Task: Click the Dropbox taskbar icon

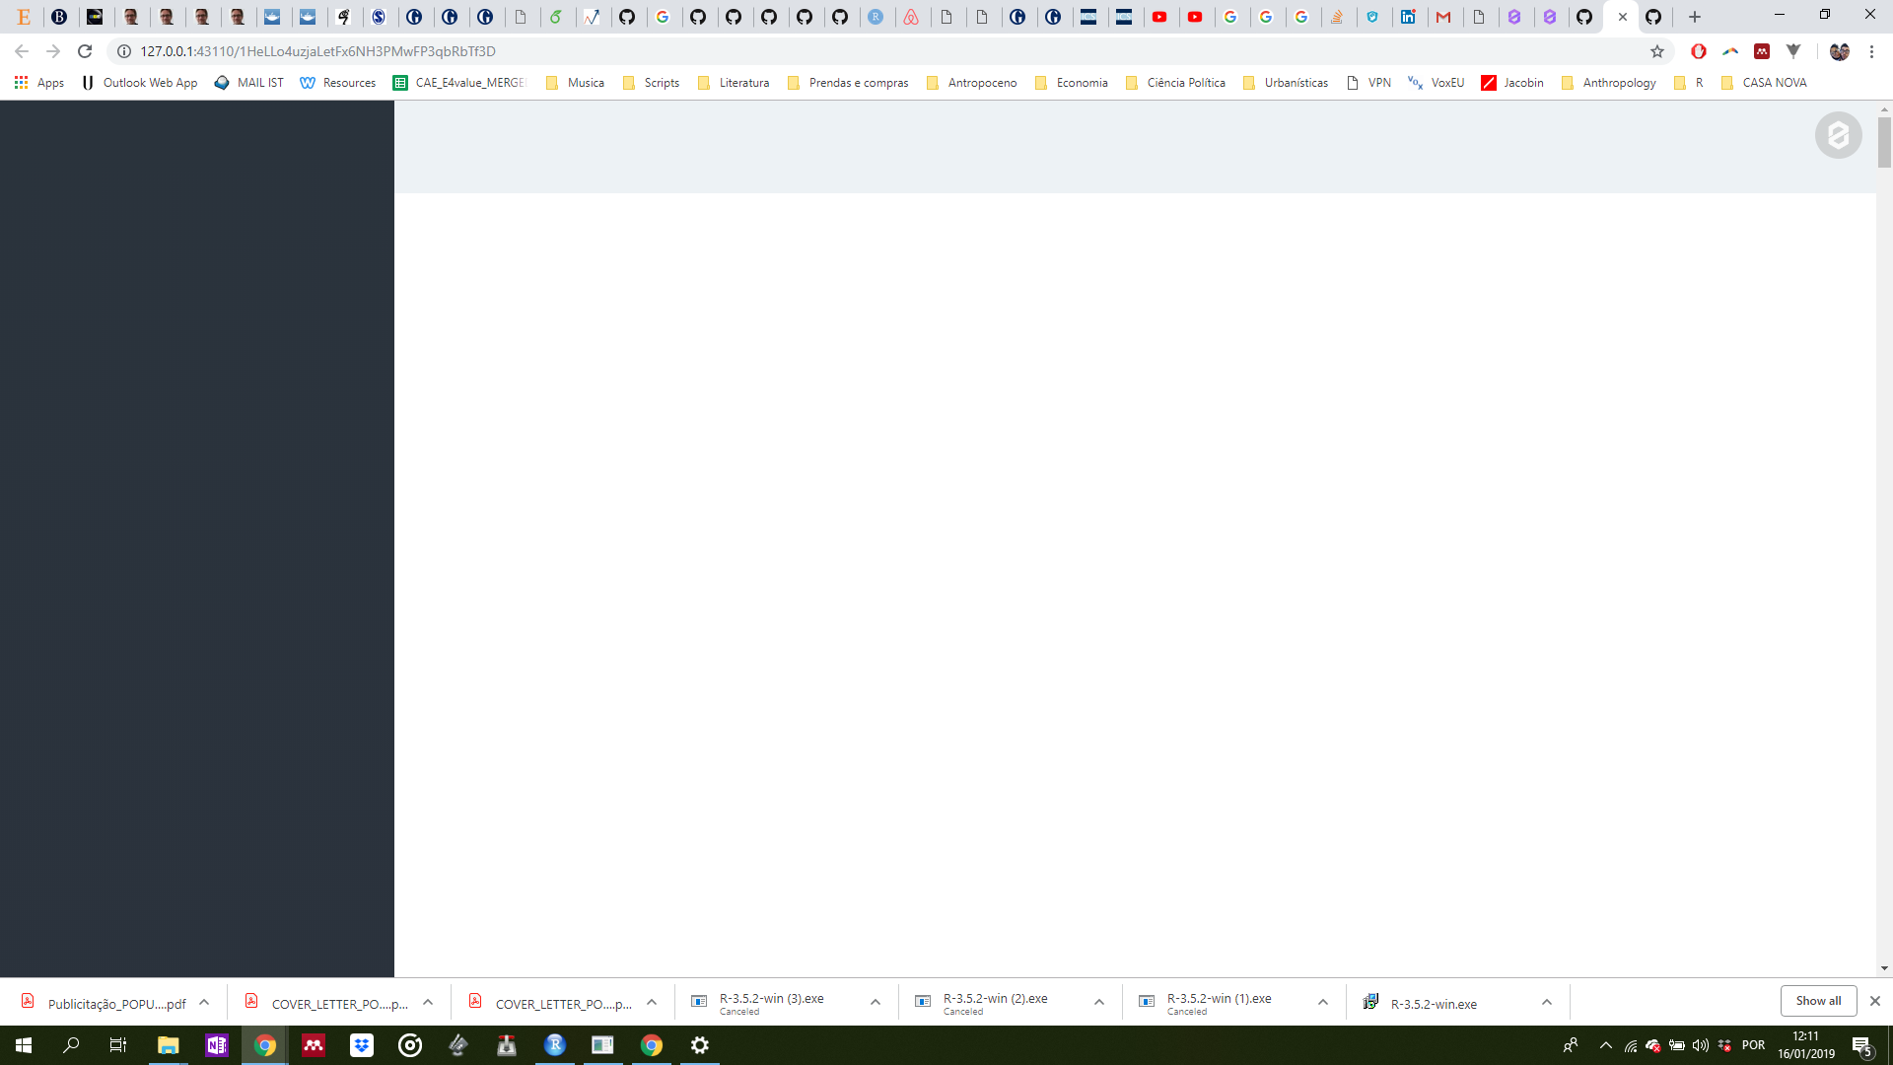Action: 361,1044
